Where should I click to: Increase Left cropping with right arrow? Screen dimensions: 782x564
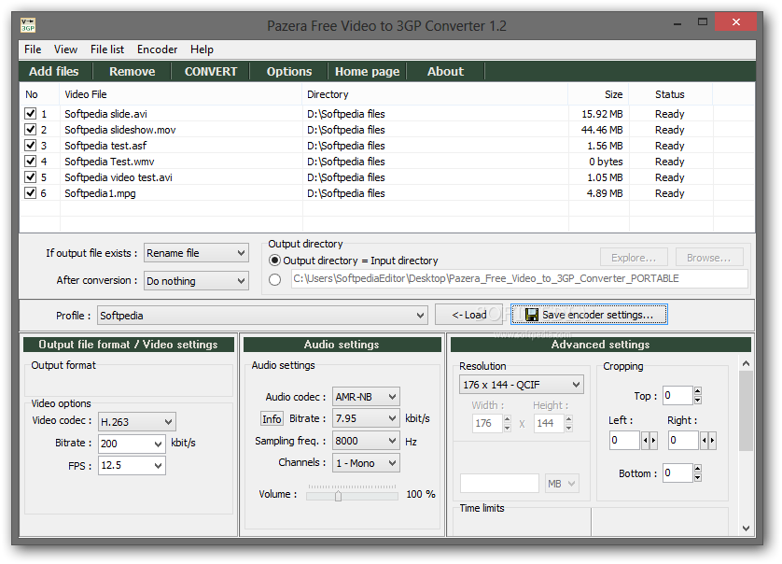653,440
